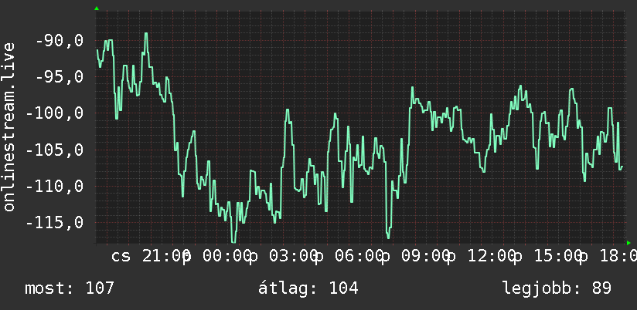This screenshot has height=310, width=637.
Task: Click the "p 03:00" time label
Action: [x=285, y=257]
